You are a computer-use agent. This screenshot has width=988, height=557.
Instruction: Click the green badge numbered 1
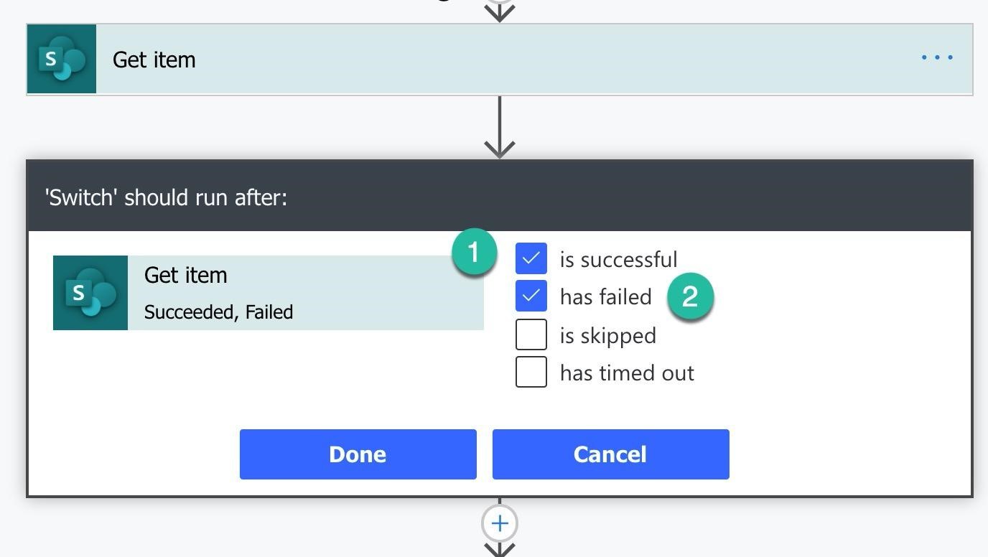pyautogui.click(x=474, y=253)
